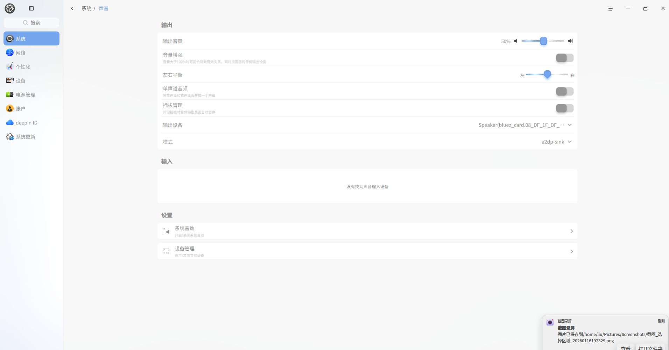Open 系统更新 system update section

pos(31,136)
